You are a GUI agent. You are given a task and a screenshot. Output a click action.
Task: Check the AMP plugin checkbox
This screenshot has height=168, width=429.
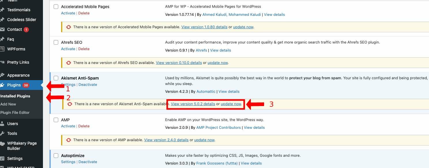56,120
